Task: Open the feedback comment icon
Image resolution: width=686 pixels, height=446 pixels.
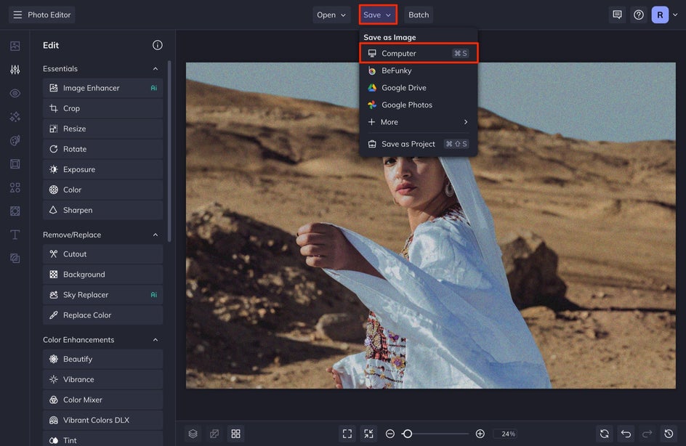Action: [x=617, y=15]
